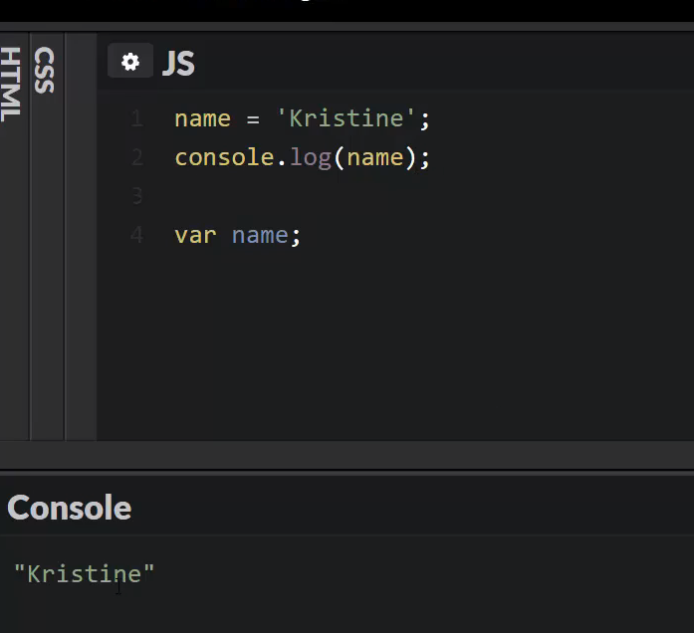Image resolution: width=694 pixels, height=633 pixels.
Task: Click the log method call
Action: (311, 158)
